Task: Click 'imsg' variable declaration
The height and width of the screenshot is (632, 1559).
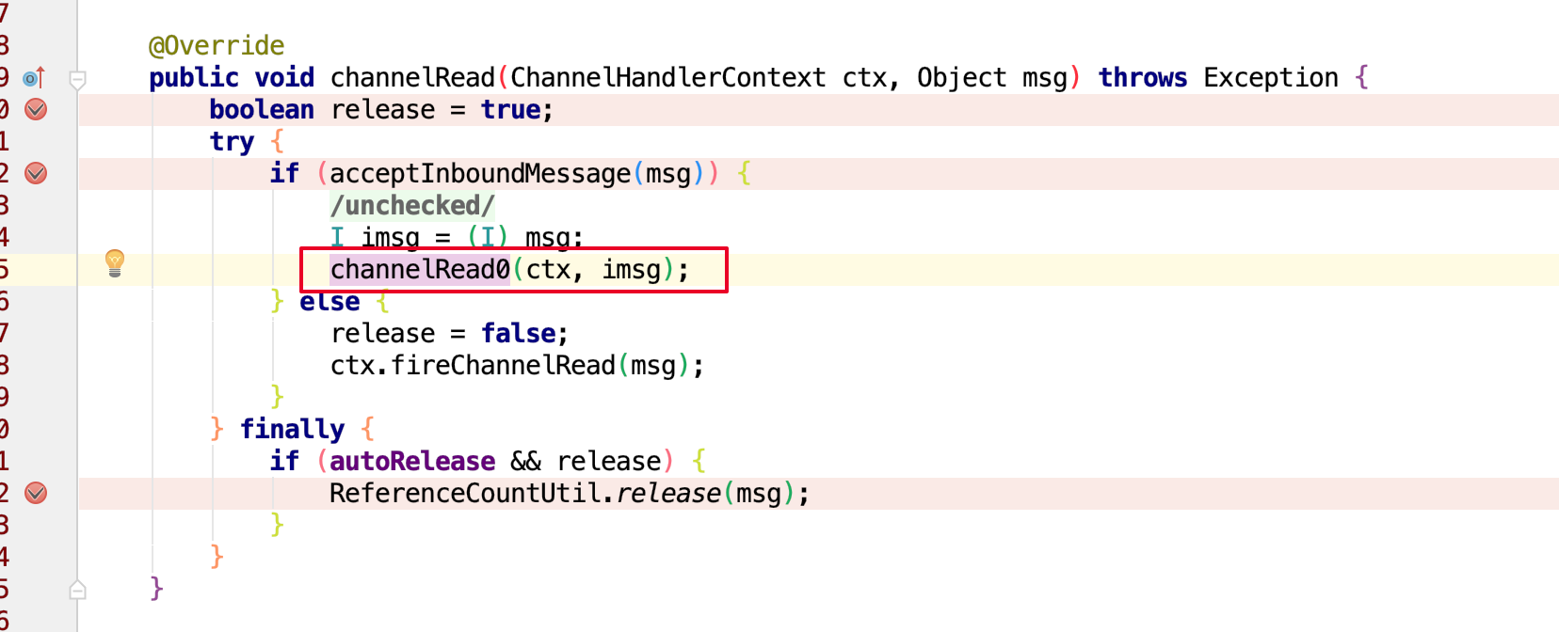Action: (x=391, y=237)
